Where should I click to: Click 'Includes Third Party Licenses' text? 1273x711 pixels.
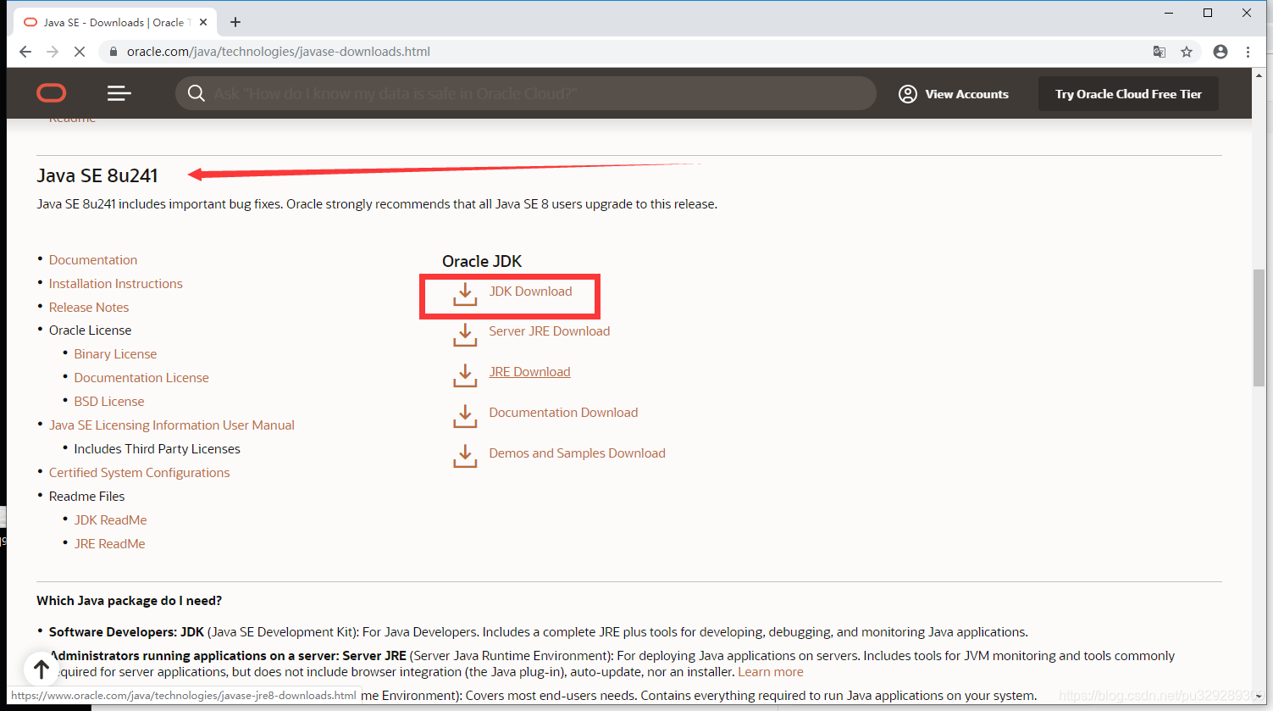point(157,449)
